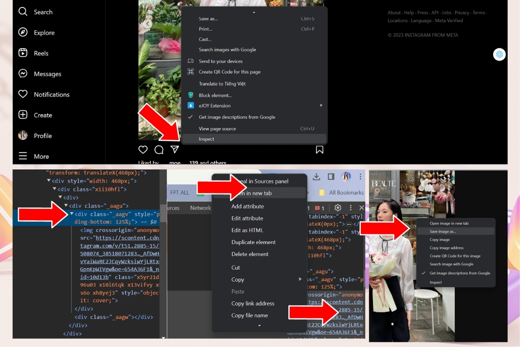Click the red error count badge in DevTools
The width and height of the screenshot is (520, 347).
pos(320,208)
